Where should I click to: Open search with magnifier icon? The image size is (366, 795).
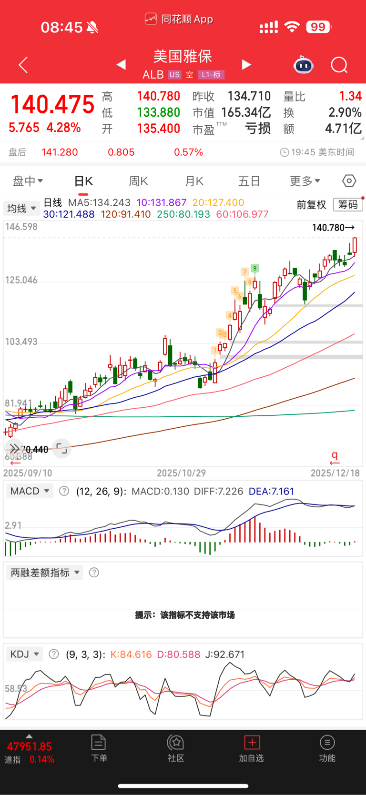339,65
